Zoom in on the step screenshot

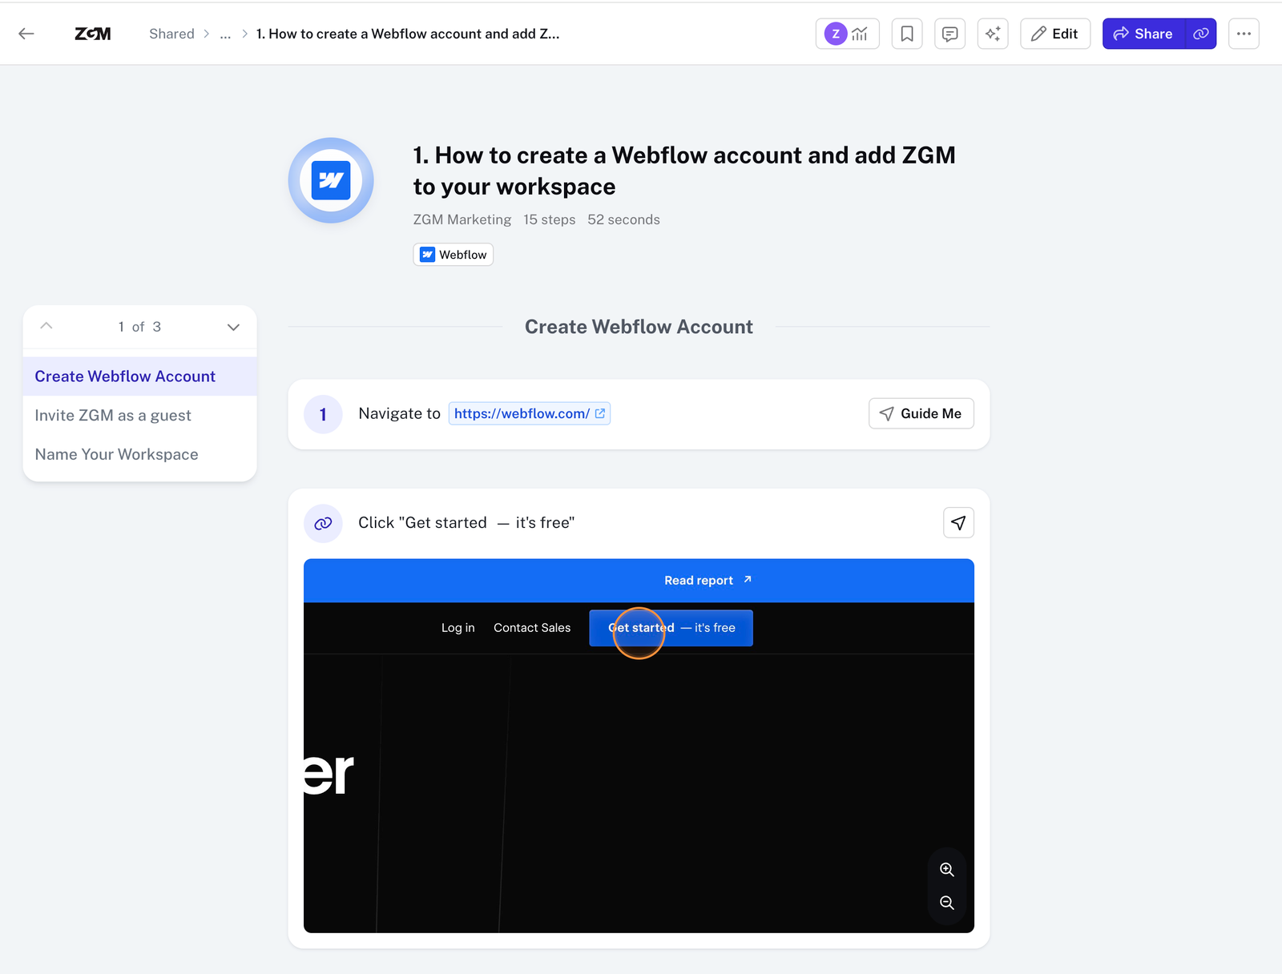(946, 870)
